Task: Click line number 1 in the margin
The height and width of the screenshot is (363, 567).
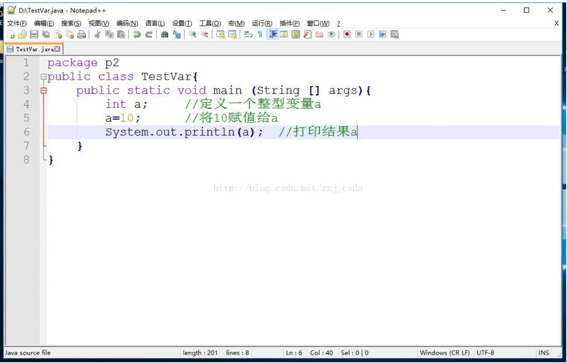Action: coord(26,63)
